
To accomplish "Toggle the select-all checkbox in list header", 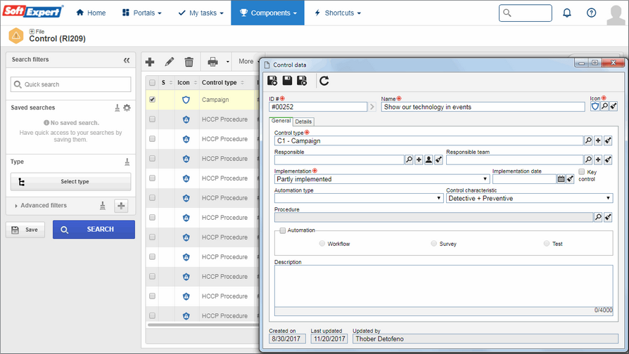I will [152, 82].
